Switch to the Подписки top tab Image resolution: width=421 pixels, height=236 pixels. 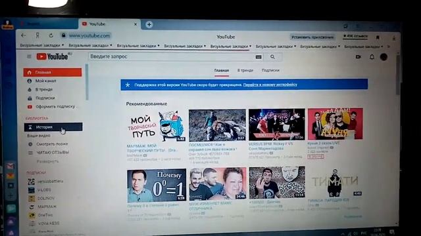270,70
